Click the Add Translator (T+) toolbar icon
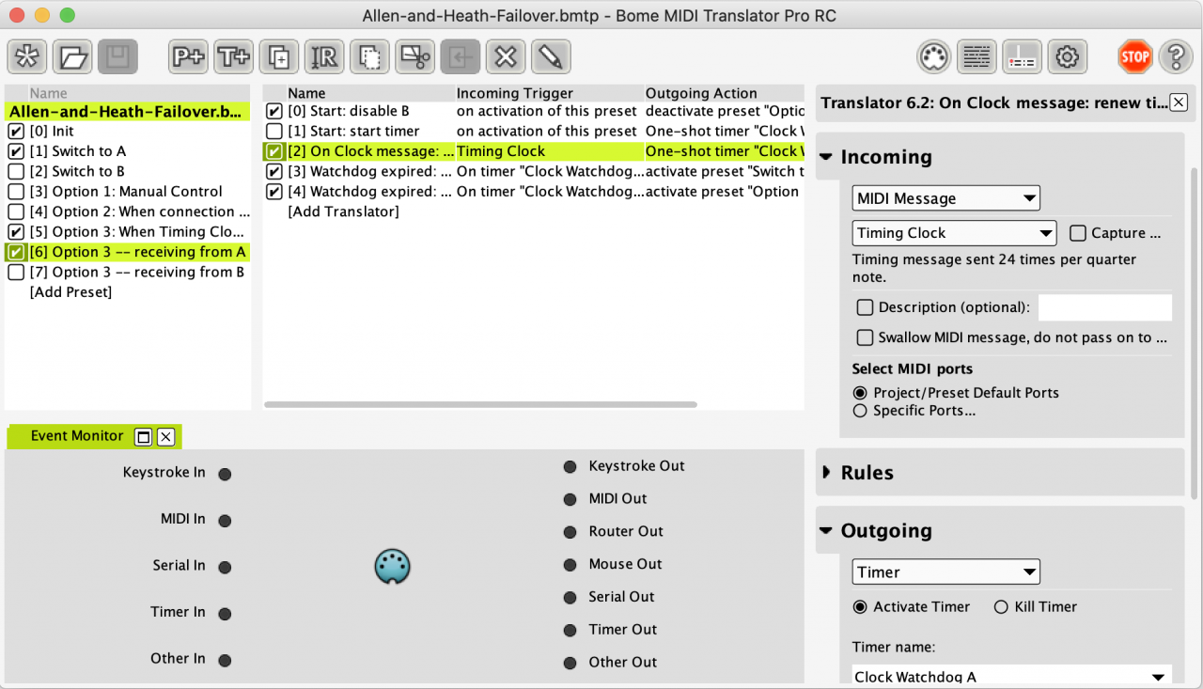Screen dimensions: 1203x689 pos(233,56)
